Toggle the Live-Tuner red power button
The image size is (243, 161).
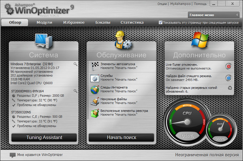point(228,66)
